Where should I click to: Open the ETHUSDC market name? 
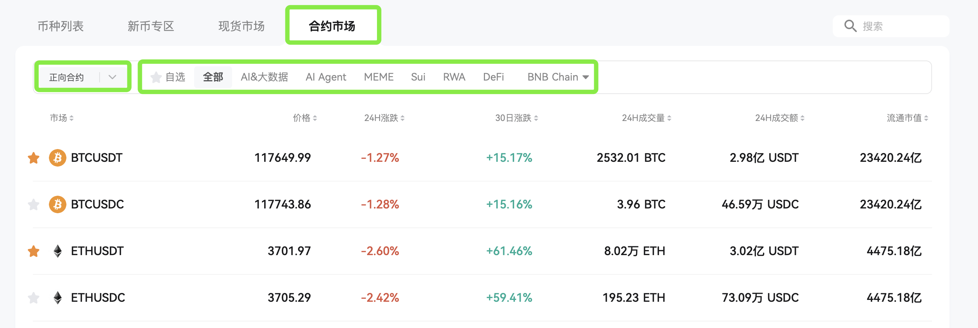tap(98, 298)
